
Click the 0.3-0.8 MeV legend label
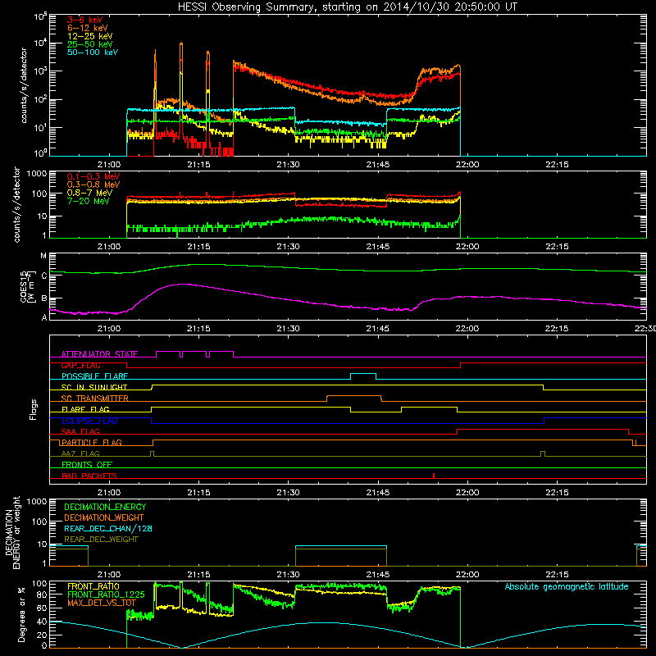click(93, 184)
